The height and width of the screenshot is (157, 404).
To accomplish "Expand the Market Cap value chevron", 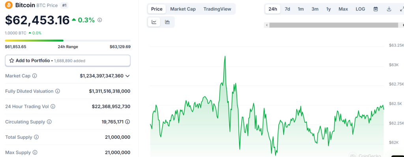I will pos(127,76).
